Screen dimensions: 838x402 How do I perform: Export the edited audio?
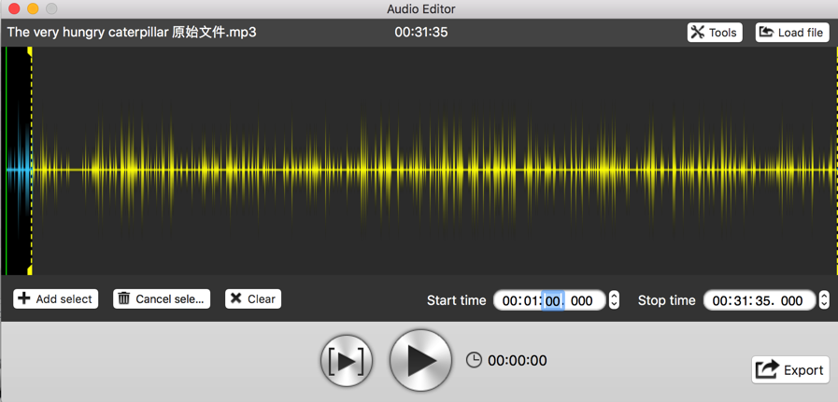tap(790, 370)
